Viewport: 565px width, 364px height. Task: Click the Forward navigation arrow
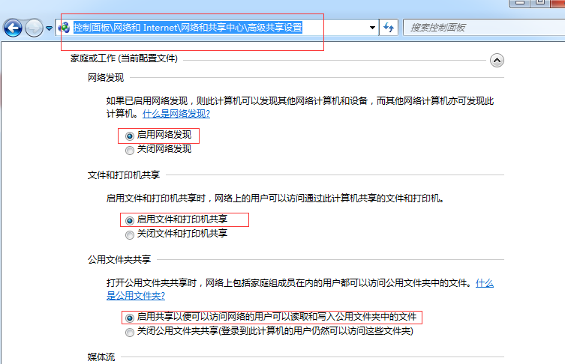pyautogui.click(x=34, y=28)
